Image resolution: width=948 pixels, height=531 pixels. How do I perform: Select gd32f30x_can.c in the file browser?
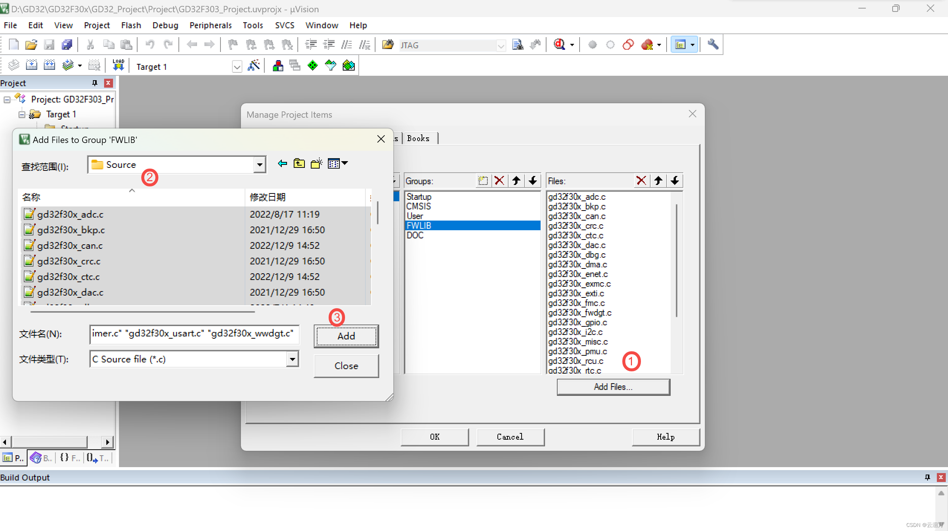pyautogui.click(x=70, y=245)
